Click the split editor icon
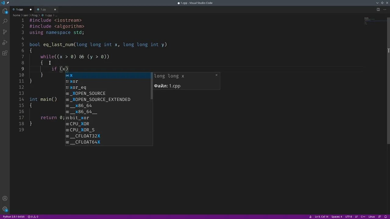The width and height of the screenshot is (390, 219). tap(378, 9)
